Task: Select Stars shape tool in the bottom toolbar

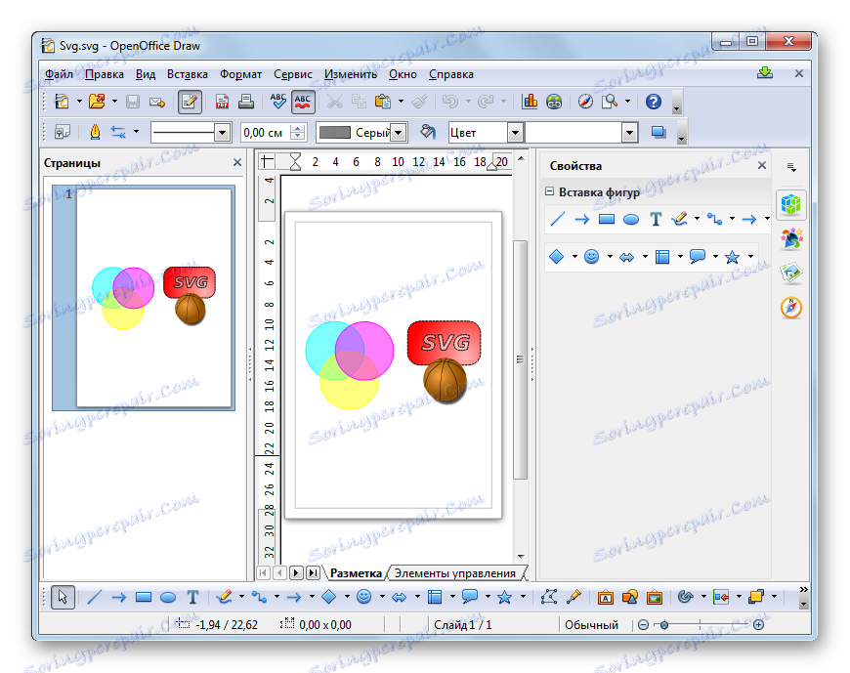Action: [x=504, y=597]
